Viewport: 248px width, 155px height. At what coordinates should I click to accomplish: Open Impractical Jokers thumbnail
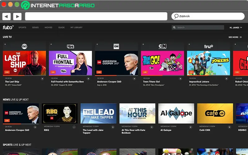[208, 63]
